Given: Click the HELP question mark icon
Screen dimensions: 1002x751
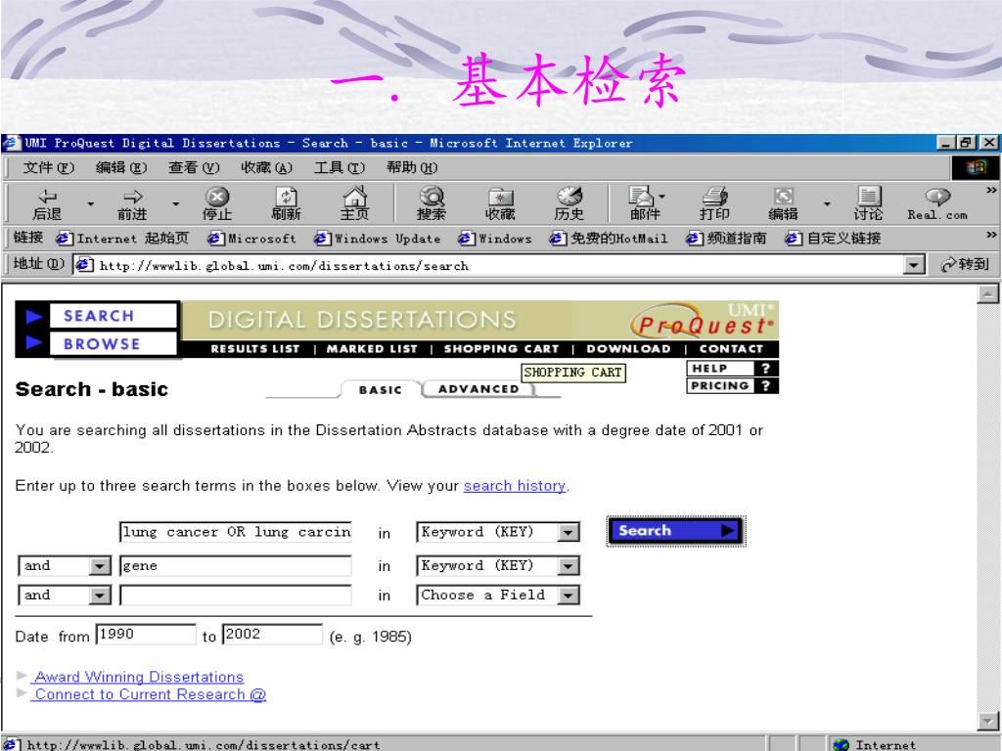Looking at the screenshot, I should pyautogui.click(x=765, y=369).
